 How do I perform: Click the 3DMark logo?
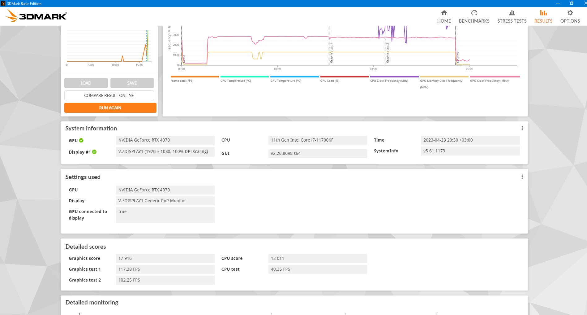(x=36, y=16)
